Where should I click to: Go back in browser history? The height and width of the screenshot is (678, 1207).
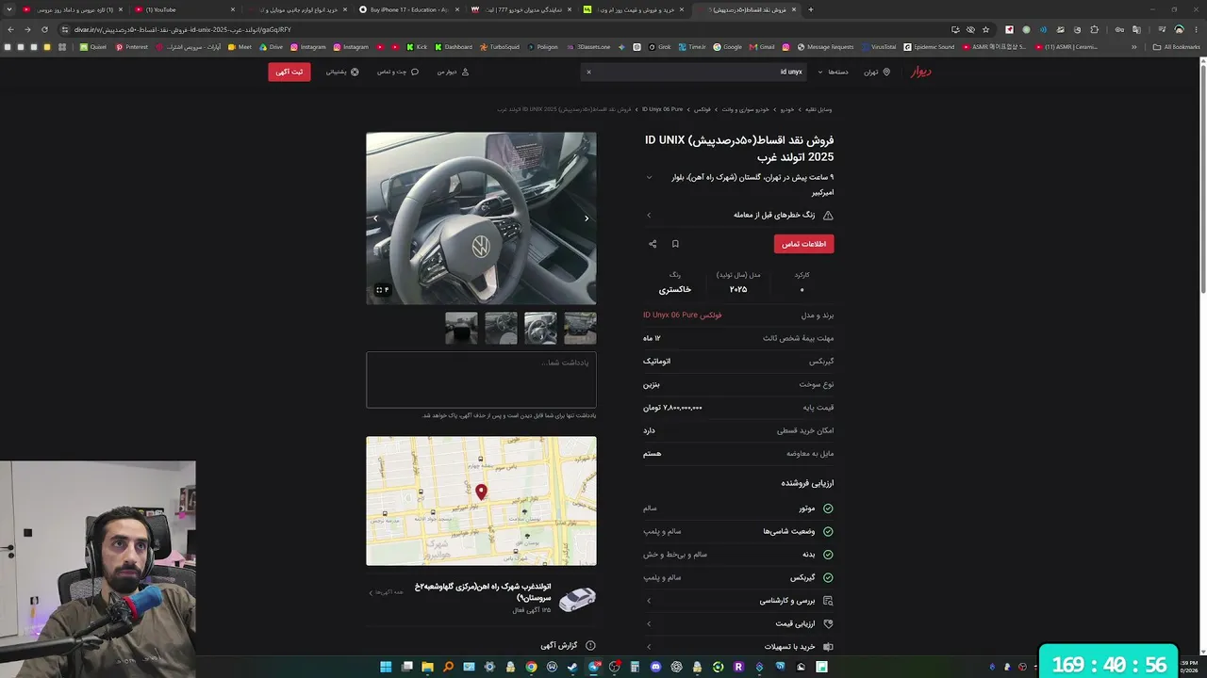point(10,29)
